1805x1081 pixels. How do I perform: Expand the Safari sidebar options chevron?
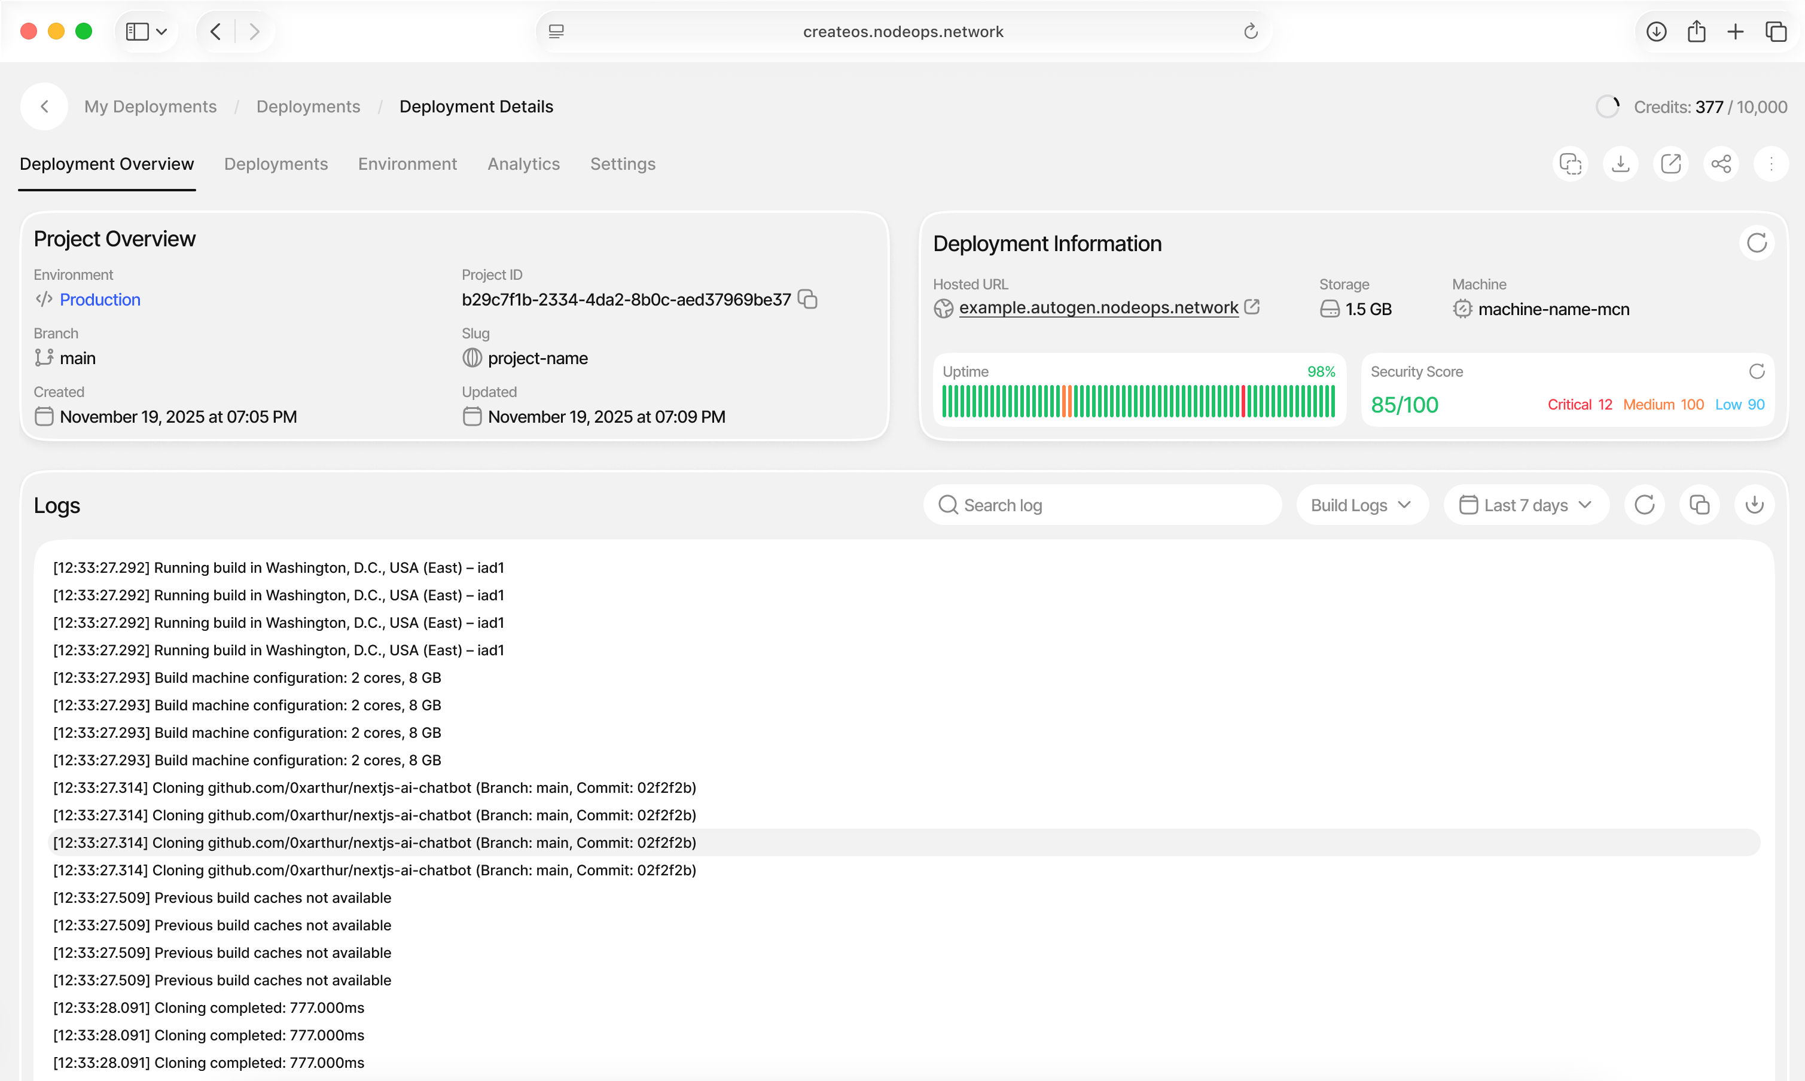tap(161, 31)
